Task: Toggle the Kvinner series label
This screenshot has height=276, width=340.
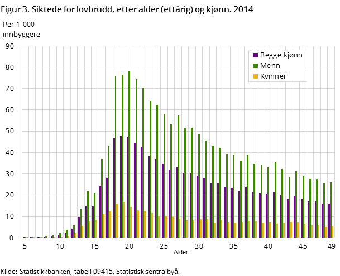Action: [x=274, y=76]
